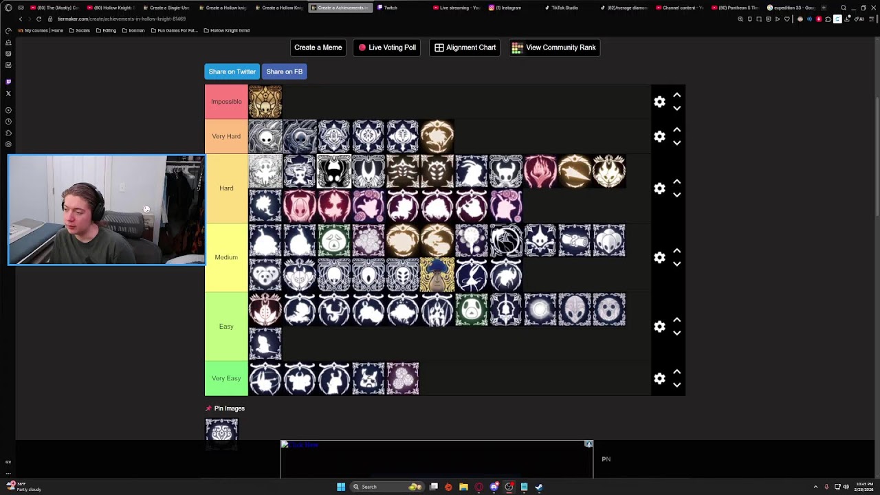880x495 pixels.
Task: Select the pinned achievement image under Pin Images
Action: click(x=221, y=434)
